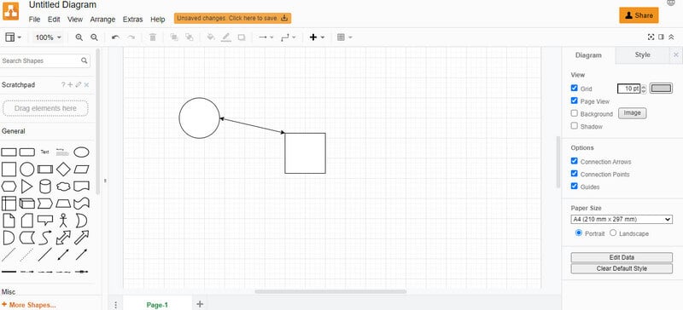Image resolution: width=683 pixels, height=310 pixels.
Task: Click the Delete trash icon
Action: click(153, 37)
